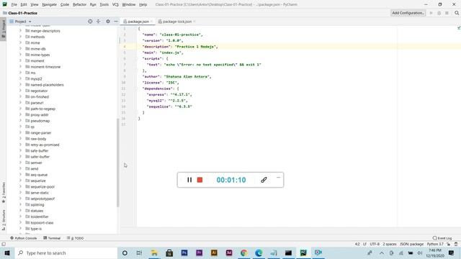Open the Structure side tab
The height and width of the screenshot is (259, 461).
click(4, 219)
